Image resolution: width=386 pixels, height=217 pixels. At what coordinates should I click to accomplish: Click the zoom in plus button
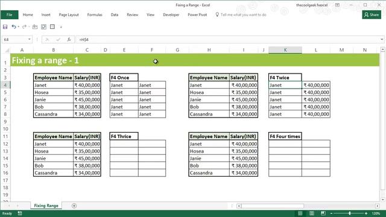[x=366, y=213]
